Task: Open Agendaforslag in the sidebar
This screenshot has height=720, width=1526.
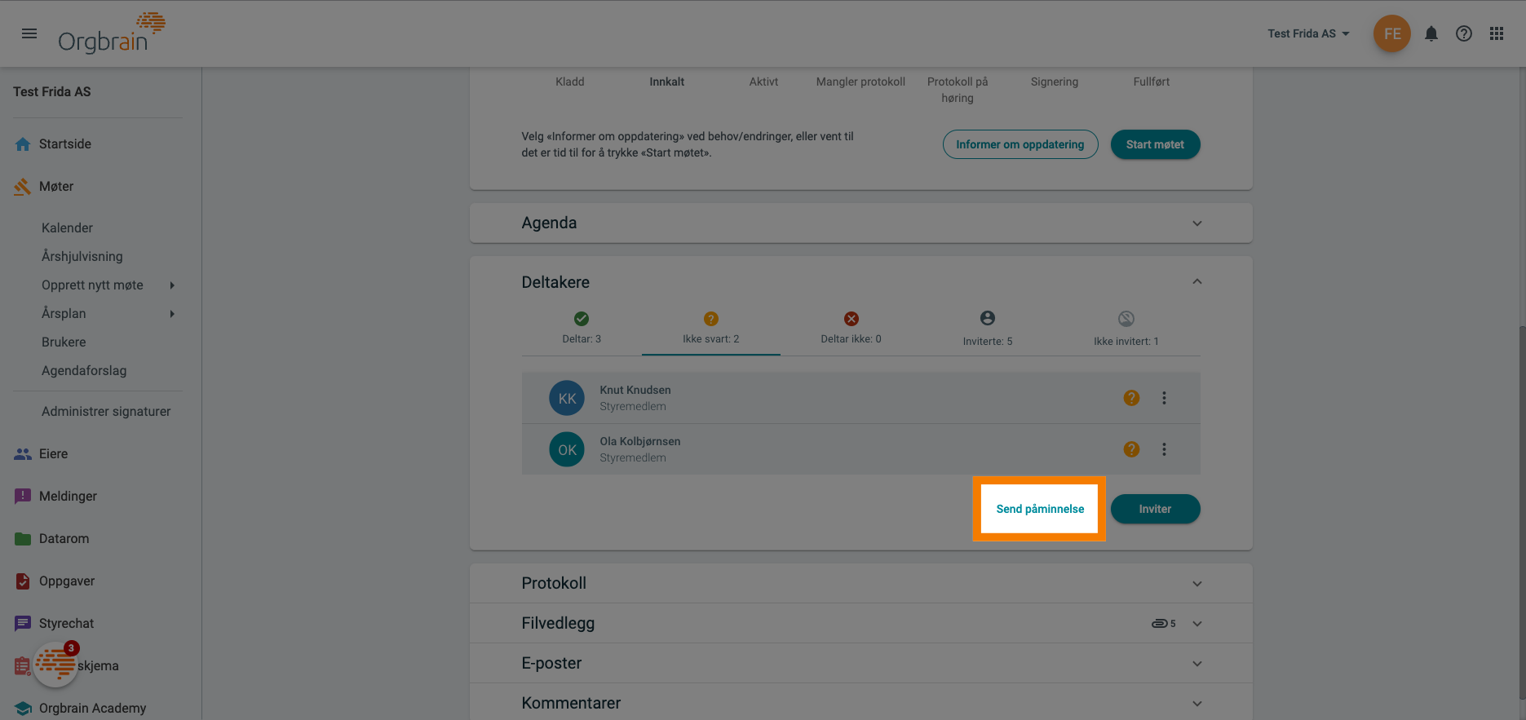Action: click(x=84, y=371)
